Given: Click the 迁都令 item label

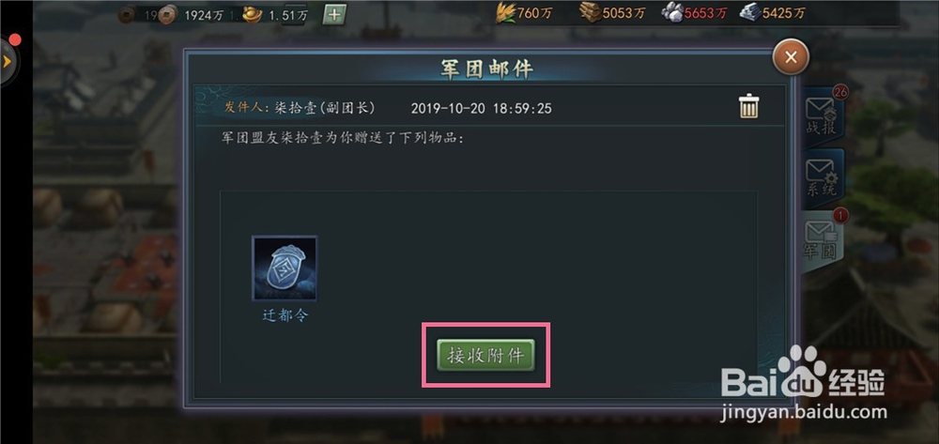Looking at the screenshot, I should [285, 315].
